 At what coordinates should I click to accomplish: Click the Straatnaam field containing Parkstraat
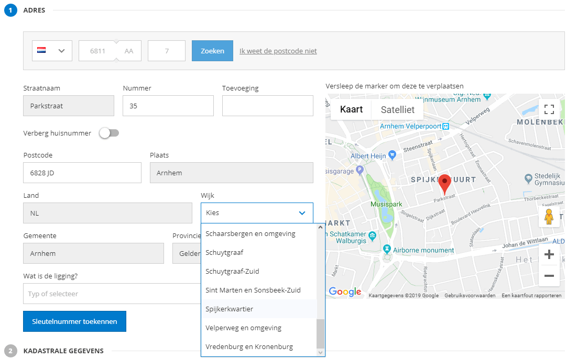69,106
